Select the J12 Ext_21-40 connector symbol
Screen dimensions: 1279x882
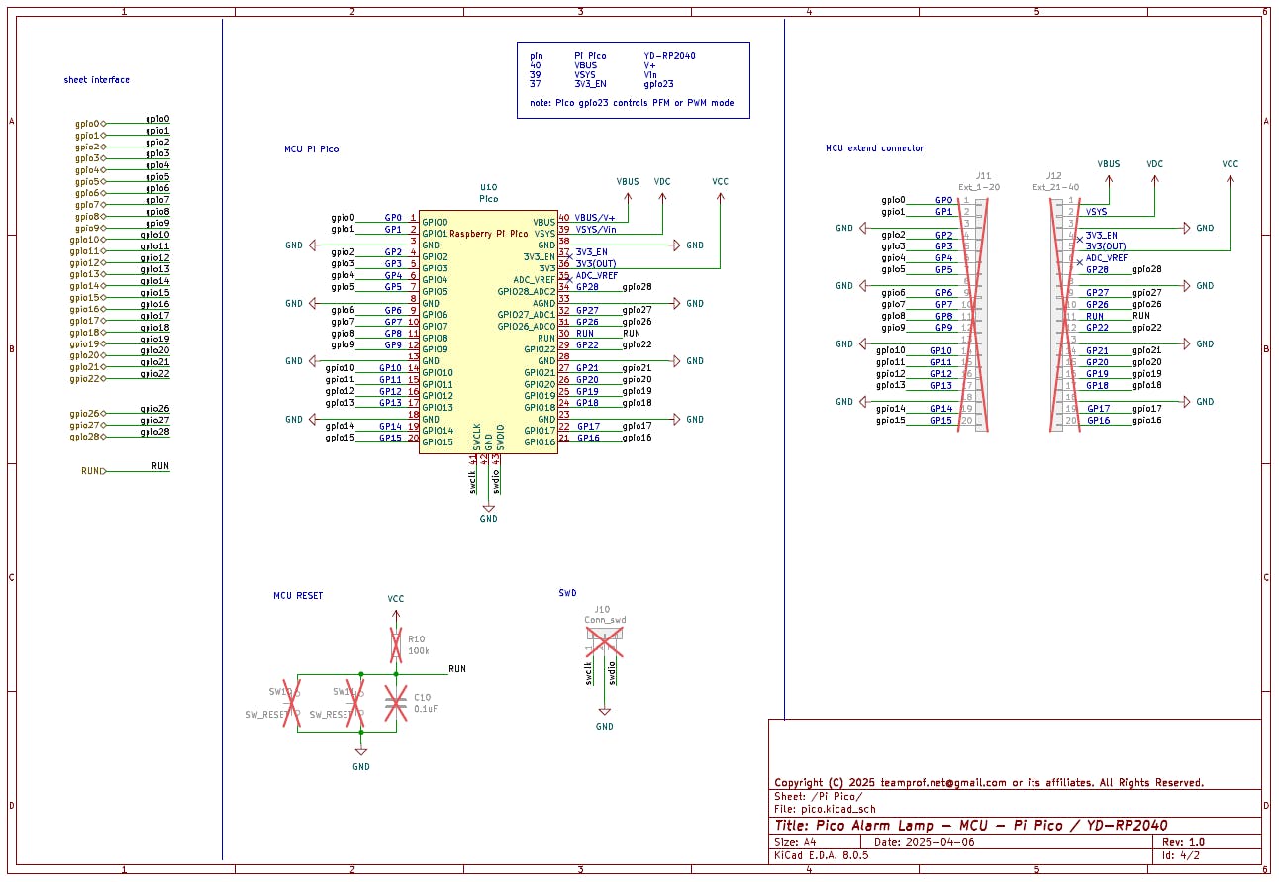tap(1063, 315)
